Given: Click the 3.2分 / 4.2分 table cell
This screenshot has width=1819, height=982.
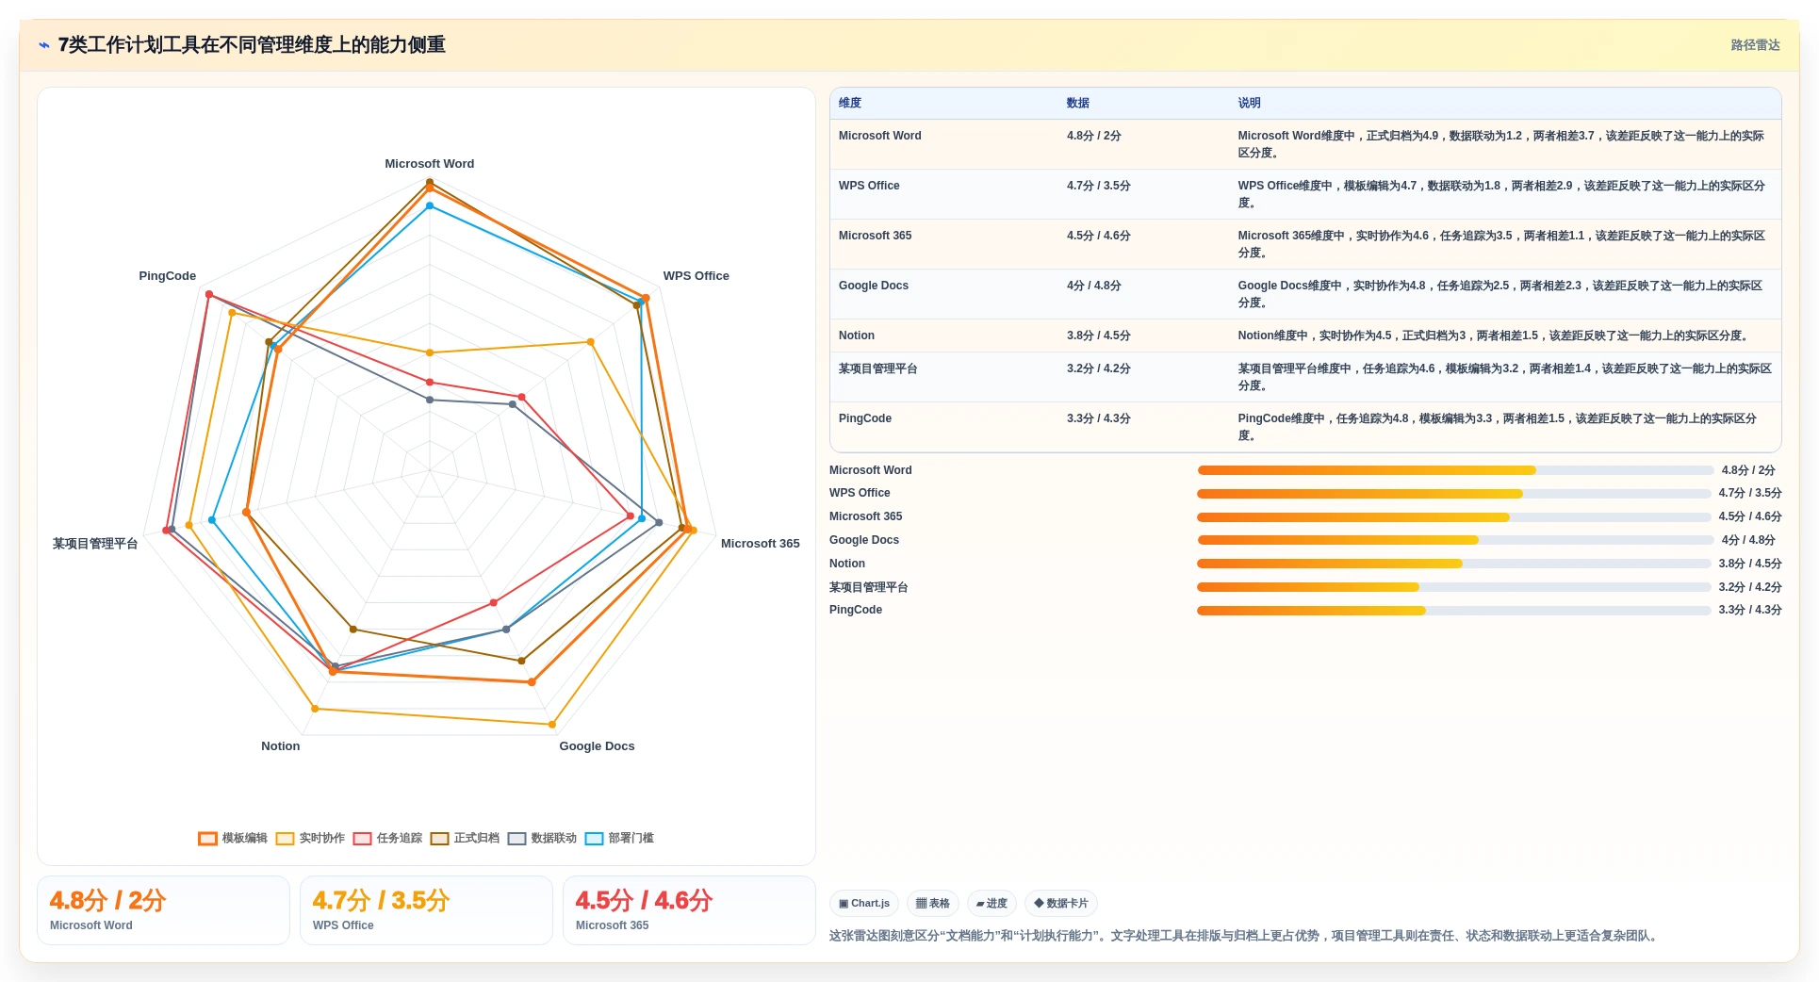Looking at the screenshot, I should pyautogui.click(x=1099, y=368).
